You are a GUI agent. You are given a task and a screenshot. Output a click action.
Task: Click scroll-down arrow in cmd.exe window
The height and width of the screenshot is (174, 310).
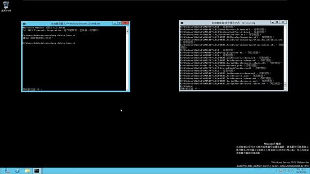point(127,89)
